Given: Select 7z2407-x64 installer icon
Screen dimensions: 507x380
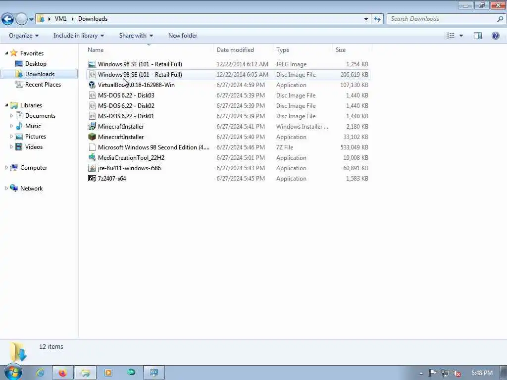Looking at the screenshot, I should click(x=92, y=178).
